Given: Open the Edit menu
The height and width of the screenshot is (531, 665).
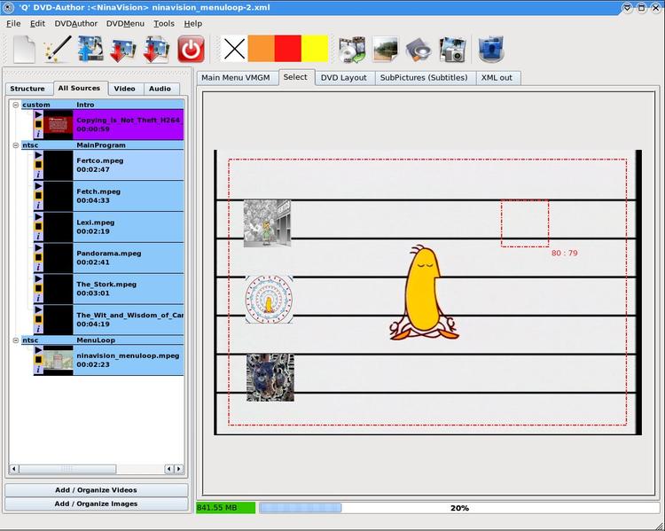Looking at the screenshot, I should tap(37, 24).
